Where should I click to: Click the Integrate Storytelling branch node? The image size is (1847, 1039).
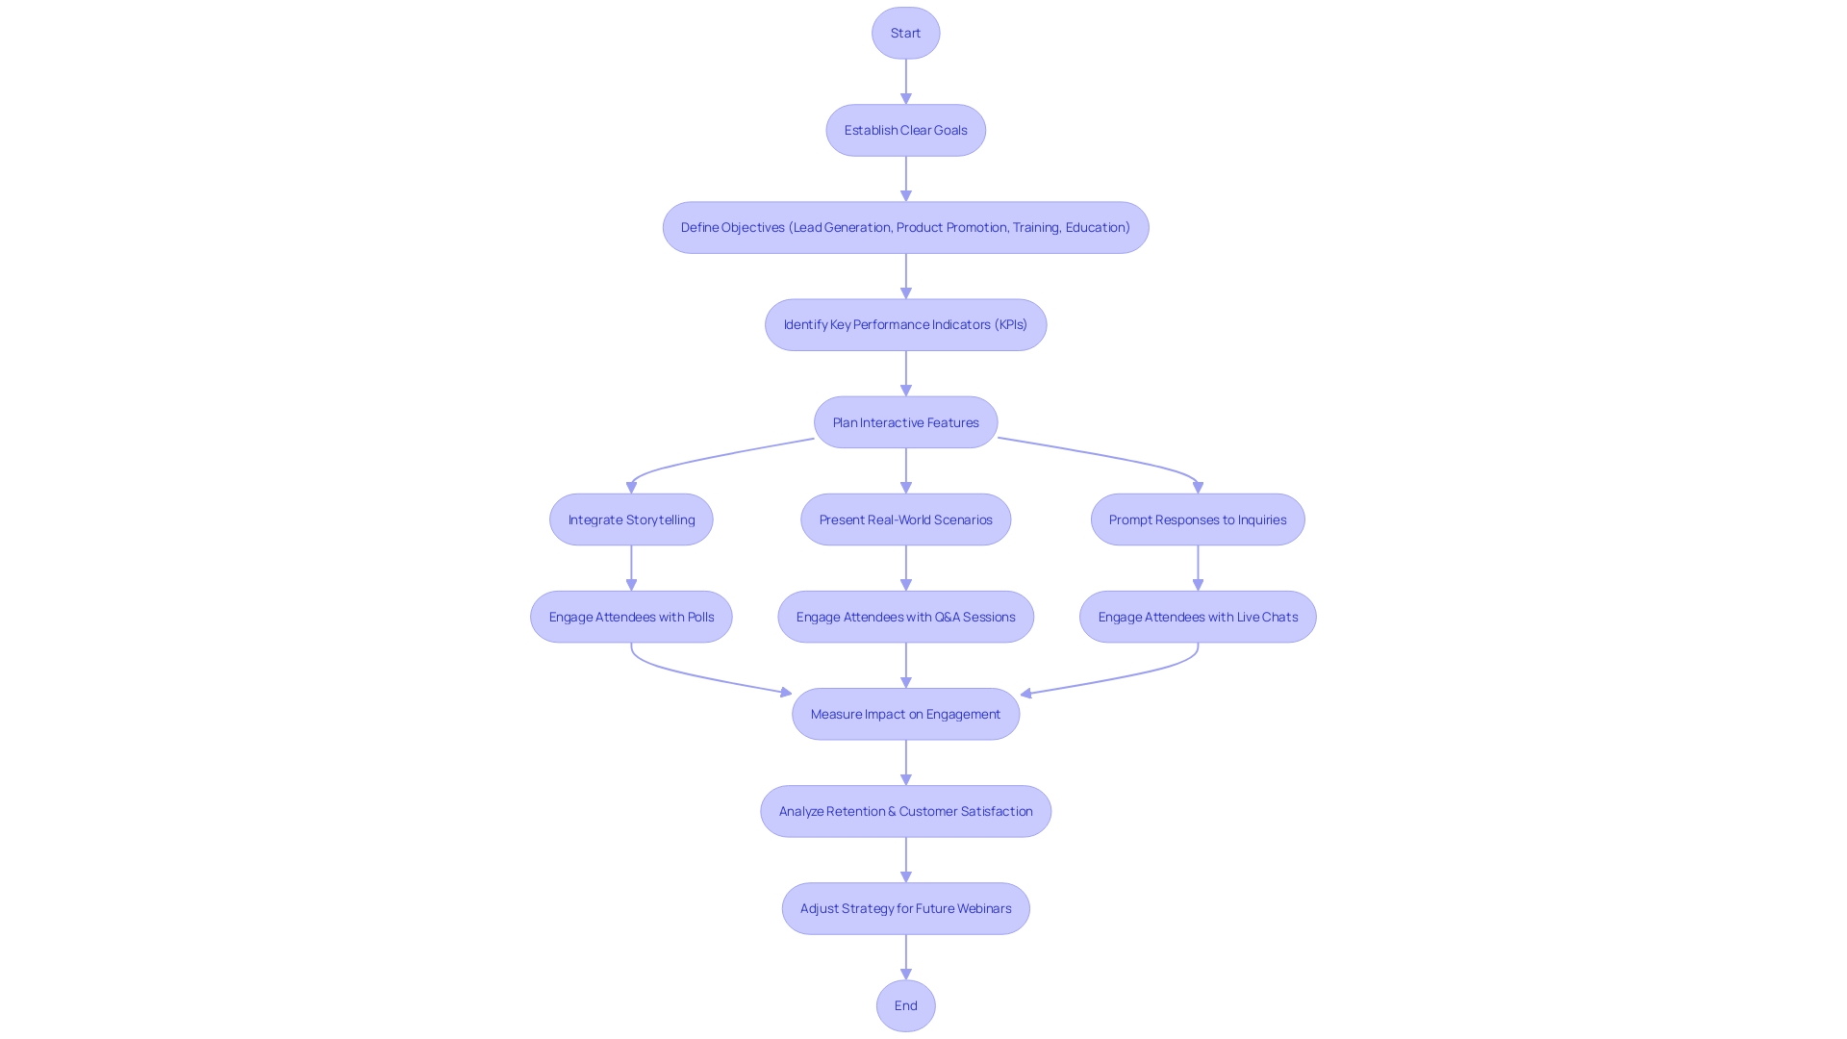point(630,519)
